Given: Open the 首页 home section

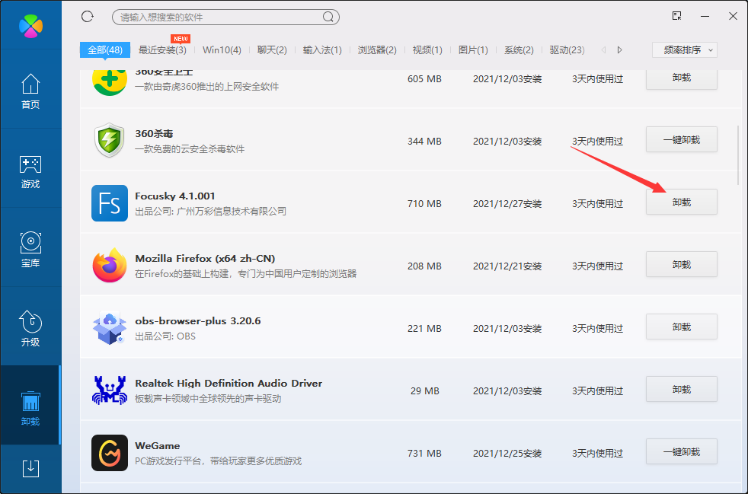Looking at the screenshot, I should click(x=30, y=91).
